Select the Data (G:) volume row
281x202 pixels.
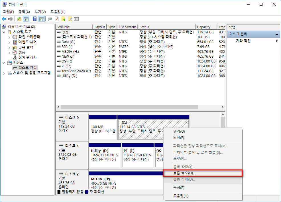[140, 42]
